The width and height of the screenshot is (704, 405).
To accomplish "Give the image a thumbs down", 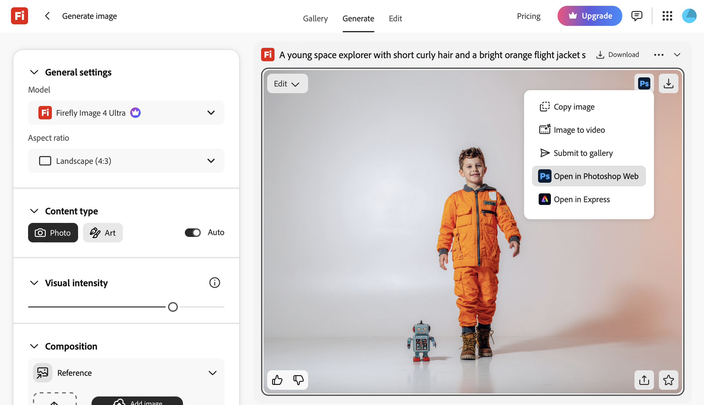I will (298, 380).
